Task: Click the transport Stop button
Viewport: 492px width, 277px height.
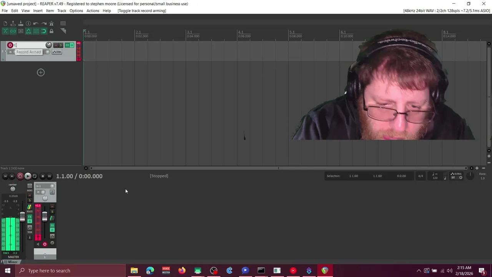Action: point(43,176)
